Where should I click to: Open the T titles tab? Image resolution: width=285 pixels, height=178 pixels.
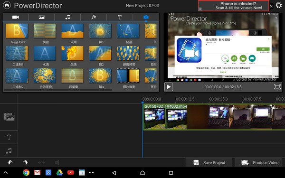pyautogui.click(x=120, y=17)
